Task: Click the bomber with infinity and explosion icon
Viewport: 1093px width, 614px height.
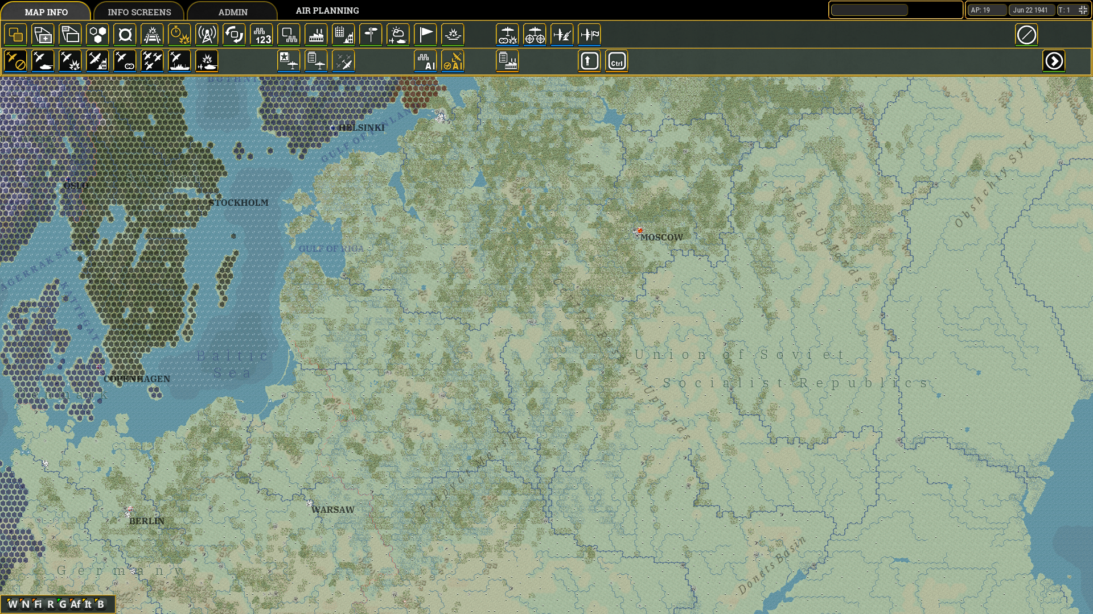Action: pos(507,35)
